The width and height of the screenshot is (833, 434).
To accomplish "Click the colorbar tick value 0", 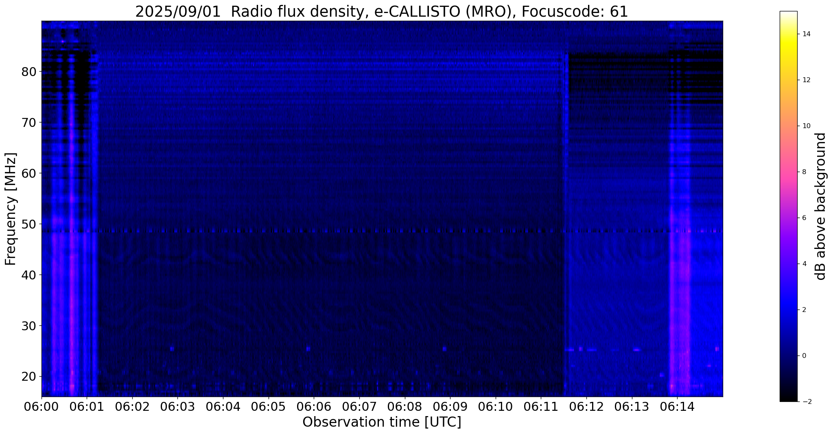I will (804, 356).
